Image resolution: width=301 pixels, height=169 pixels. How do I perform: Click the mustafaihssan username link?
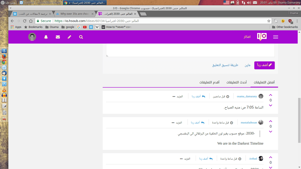(x=249, y=123)
